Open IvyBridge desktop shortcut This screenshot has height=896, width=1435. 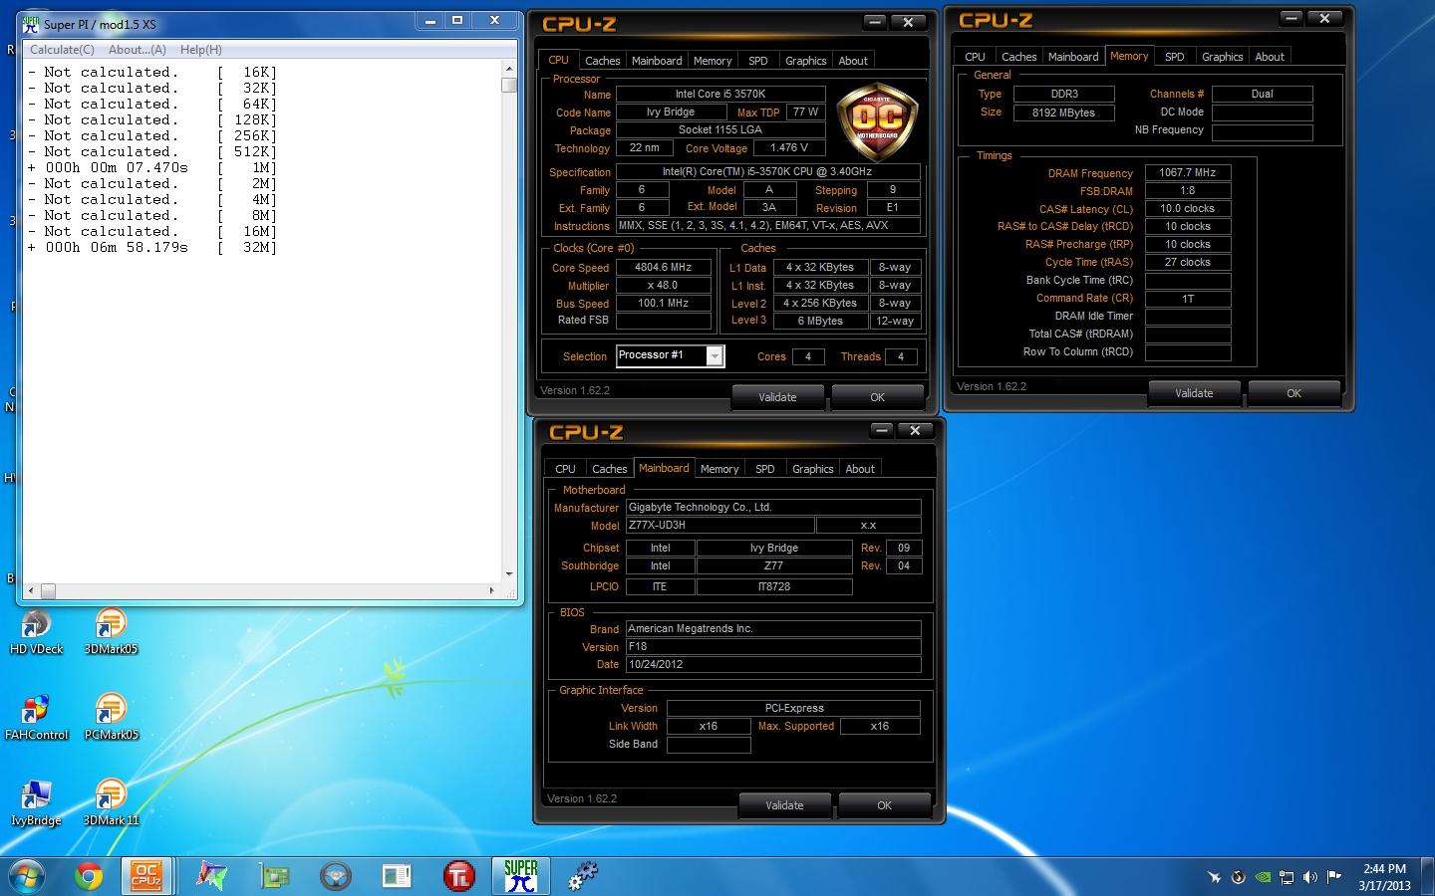(x=36, y=802)
